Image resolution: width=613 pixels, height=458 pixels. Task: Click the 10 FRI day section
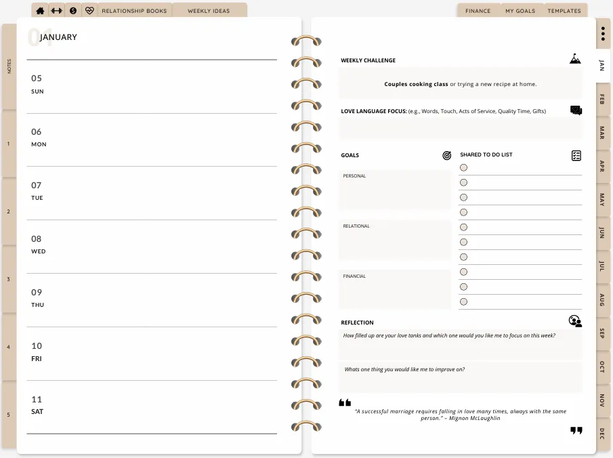click(152, 354)
